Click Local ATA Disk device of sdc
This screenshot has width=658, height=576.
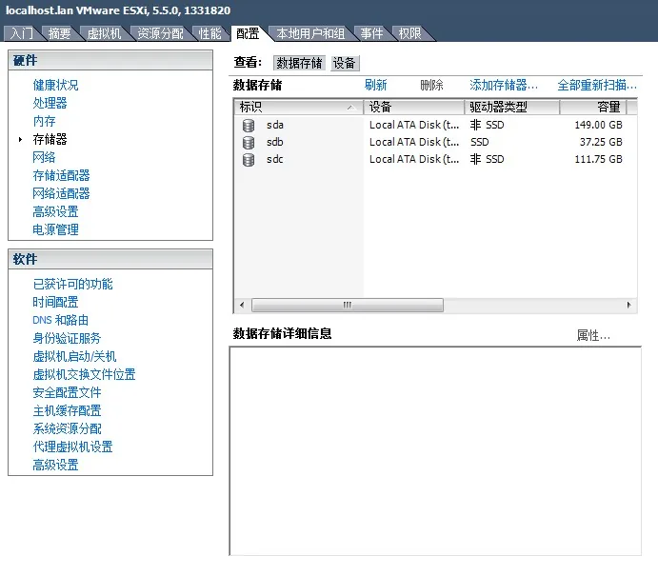(x=414, y=159)
